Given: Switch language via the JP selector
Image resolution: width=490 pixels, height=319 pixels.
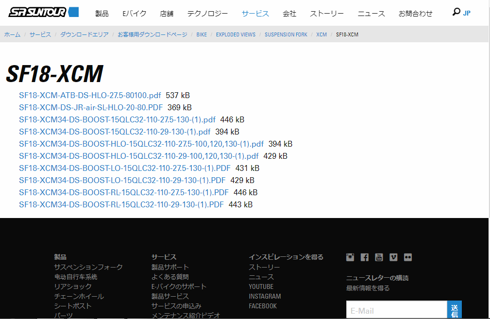Looking at the screenshot, I should pyautogui.click(x=467, y=13).
